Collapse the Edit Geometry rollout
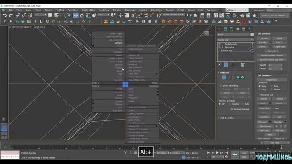This screenshot has height=164, width=292. coord(265,76)
